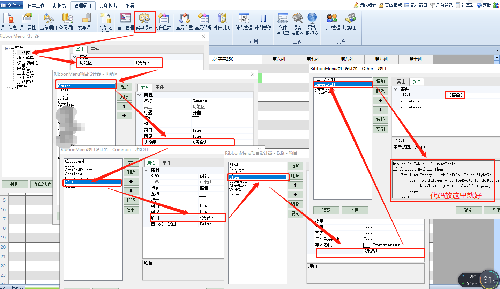Open 事件 tab in RibbonMenu 设计器

click(x=95, y=49)
